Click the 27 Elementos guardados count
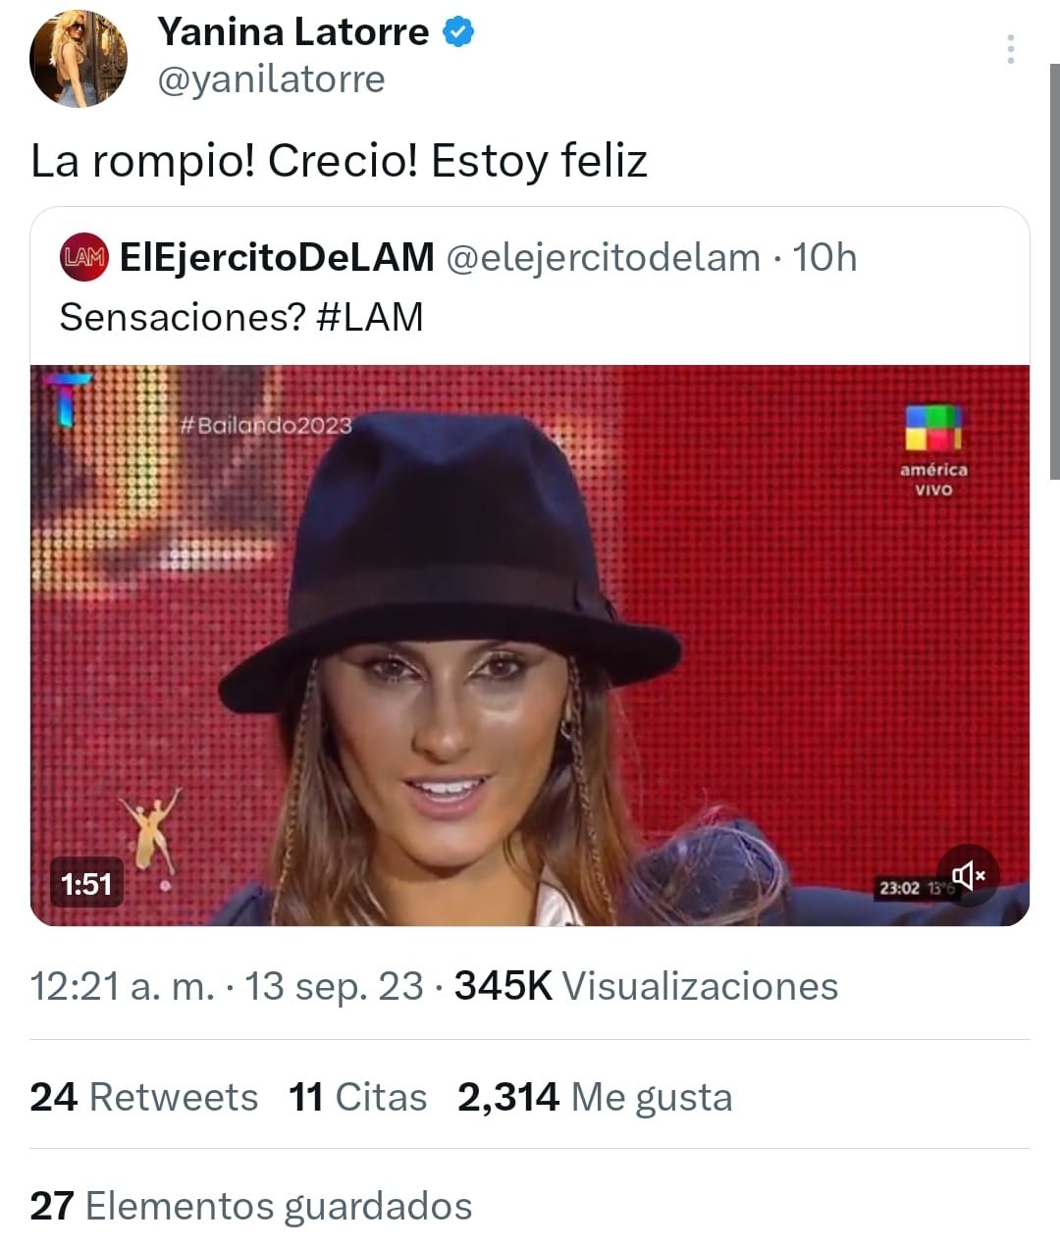 click(251, 1206)
